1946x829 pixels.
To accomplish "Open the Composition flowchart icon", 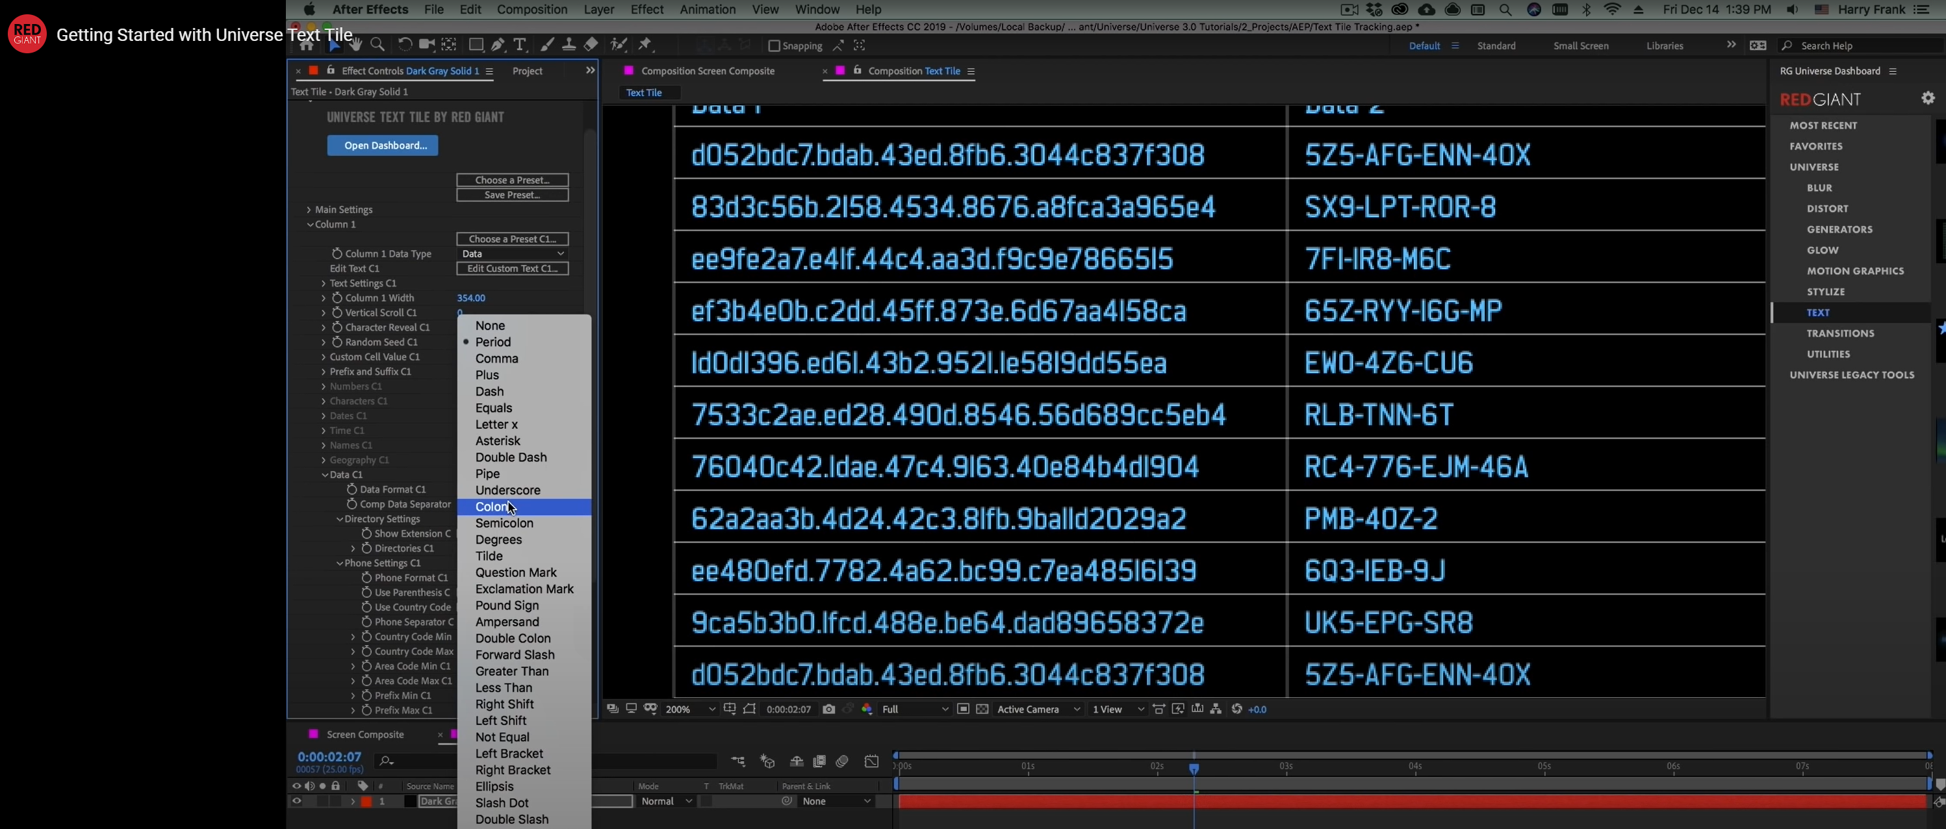I will pos(1216,709).
